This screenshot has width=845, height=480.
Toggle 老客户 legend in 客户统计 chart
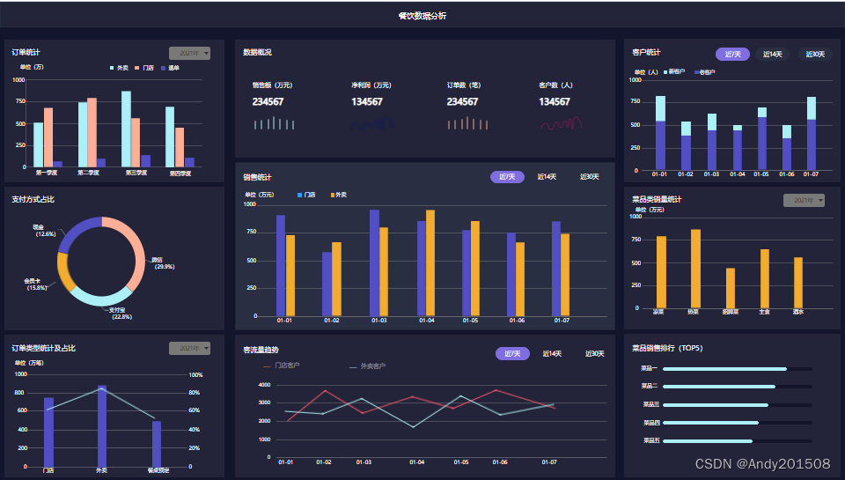[705, 71]
